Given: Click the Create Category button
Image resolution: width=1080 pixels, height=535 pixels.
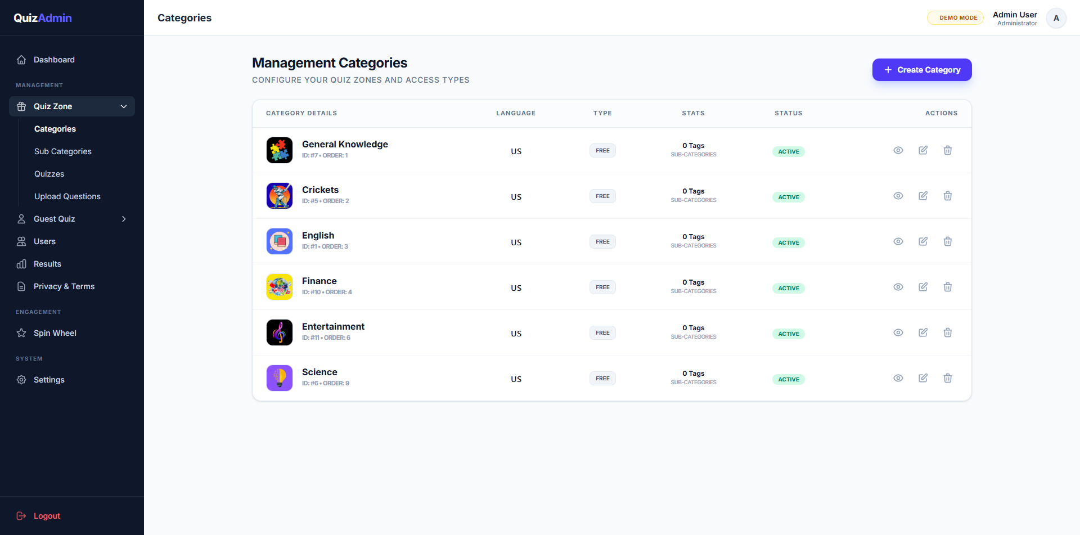Looking at the screenshot, I should tap(922, 70).
